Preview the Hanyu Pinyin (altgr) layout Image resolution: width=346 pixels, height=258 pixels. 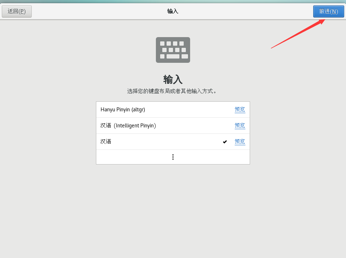[x=240, y=110]
